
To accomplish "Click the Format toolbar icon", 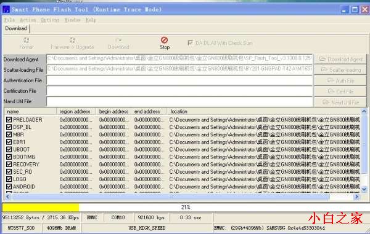I will click(26, 41).
